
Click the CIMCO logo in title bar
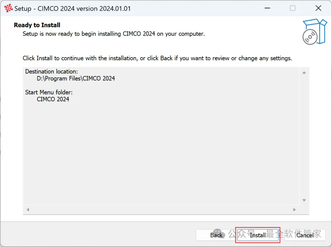point(9,8)
